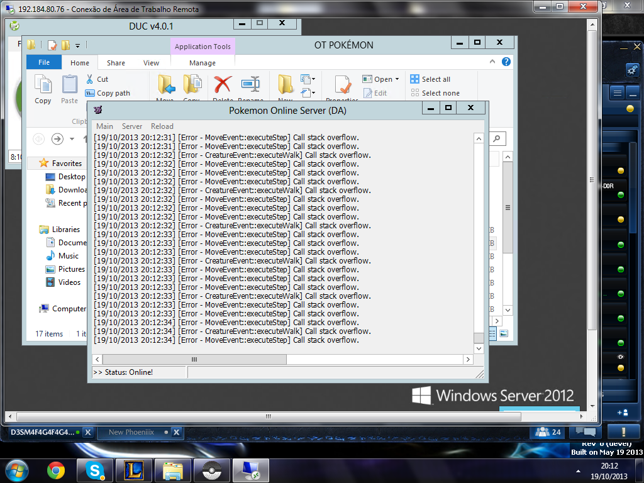Click the Explorer search magnifier icon

497,139
